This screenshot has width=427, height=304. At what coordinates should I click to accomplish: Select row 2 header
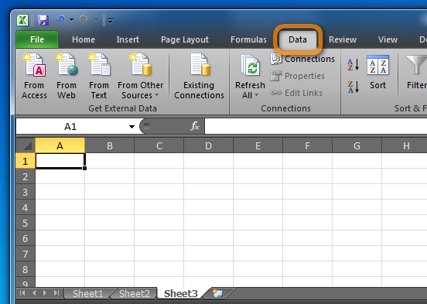click(x=26, y=176)
